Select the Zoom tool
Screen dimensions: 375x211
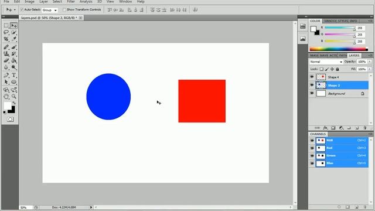click(x=13, y=96)
